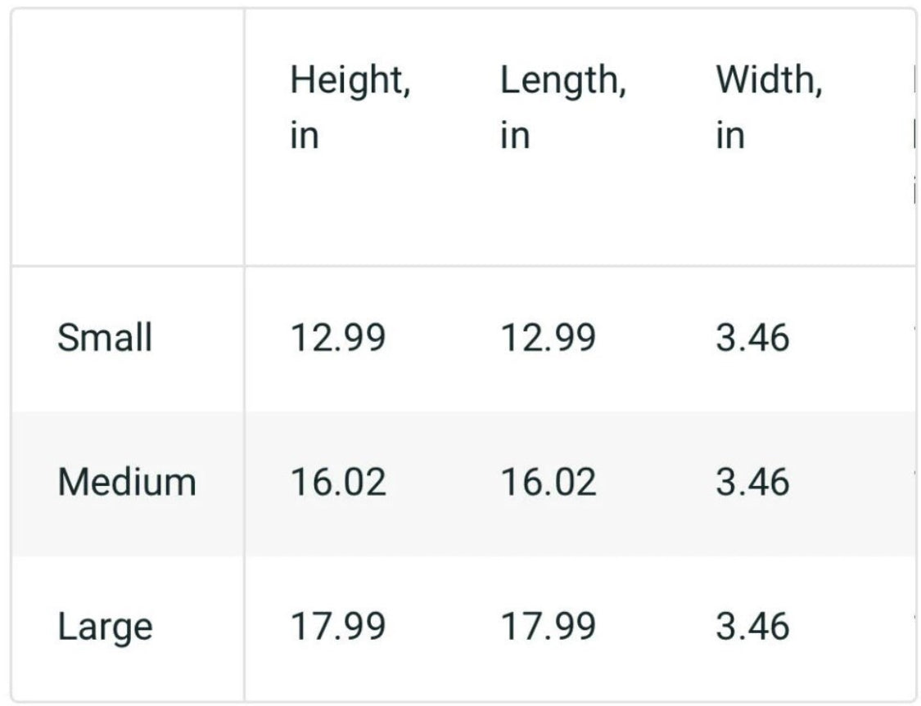The width and height of the screenshot is (921, 706).
Task: Choose the Large height value 17.99
Action: pos(337,627)
